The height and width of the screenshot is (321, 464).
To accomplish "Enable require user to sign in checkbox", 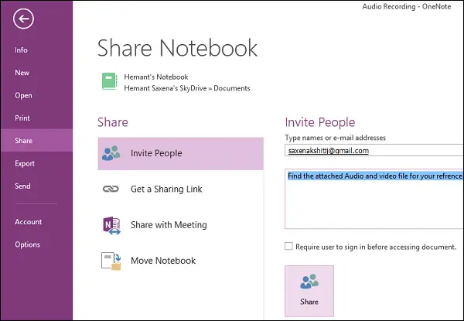I will point(288,246).
